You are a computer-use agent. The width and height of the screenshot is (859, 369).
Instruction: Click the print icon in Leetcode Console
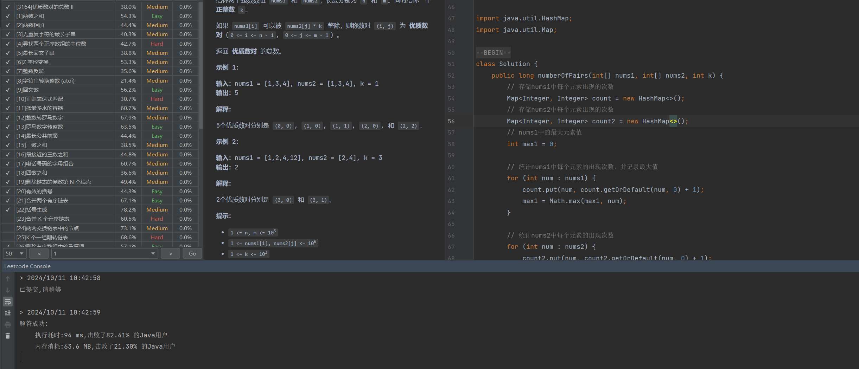click(x=8, y=324)
